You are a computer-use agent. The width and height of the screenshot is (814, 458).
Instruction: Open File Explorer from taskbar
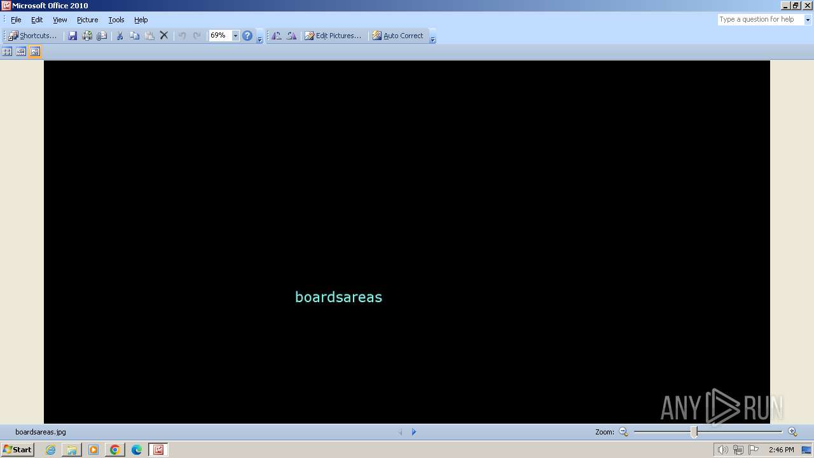72,450
